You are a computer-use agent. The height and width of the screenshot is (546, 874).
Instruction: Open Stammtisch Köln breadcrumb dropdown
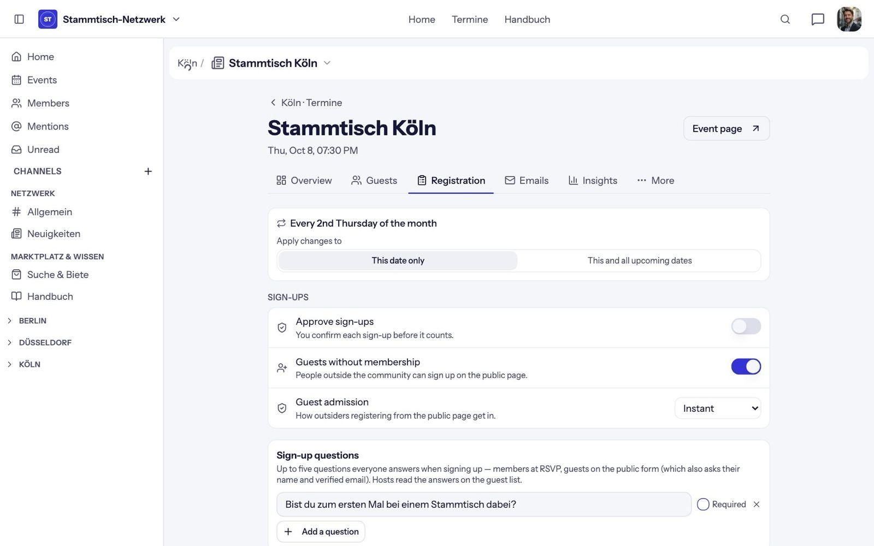[327, 63]
